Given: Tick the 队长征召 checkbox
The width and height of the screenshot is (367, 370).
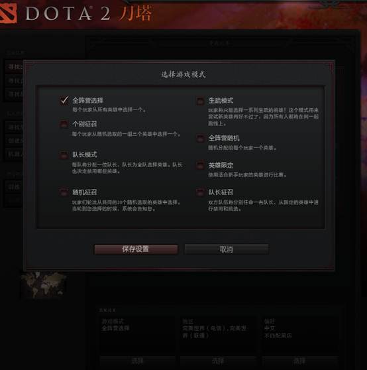Looking at the screenshot, I should coord(200,192).
